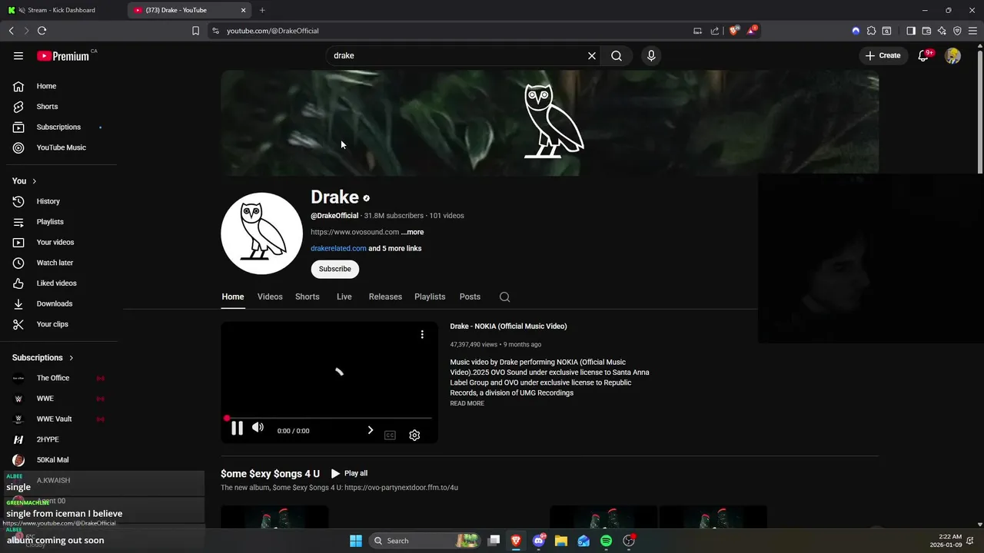Viewport: 984px width, 553px height.
Task: Pause the featured NOKIA video
Action: pyautogui.click(x=237, y=429)
